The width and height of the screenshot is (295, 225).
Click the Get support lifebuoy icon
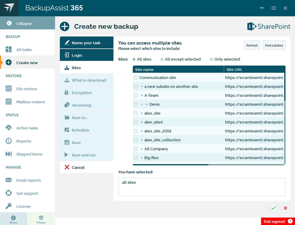point(8,193)
